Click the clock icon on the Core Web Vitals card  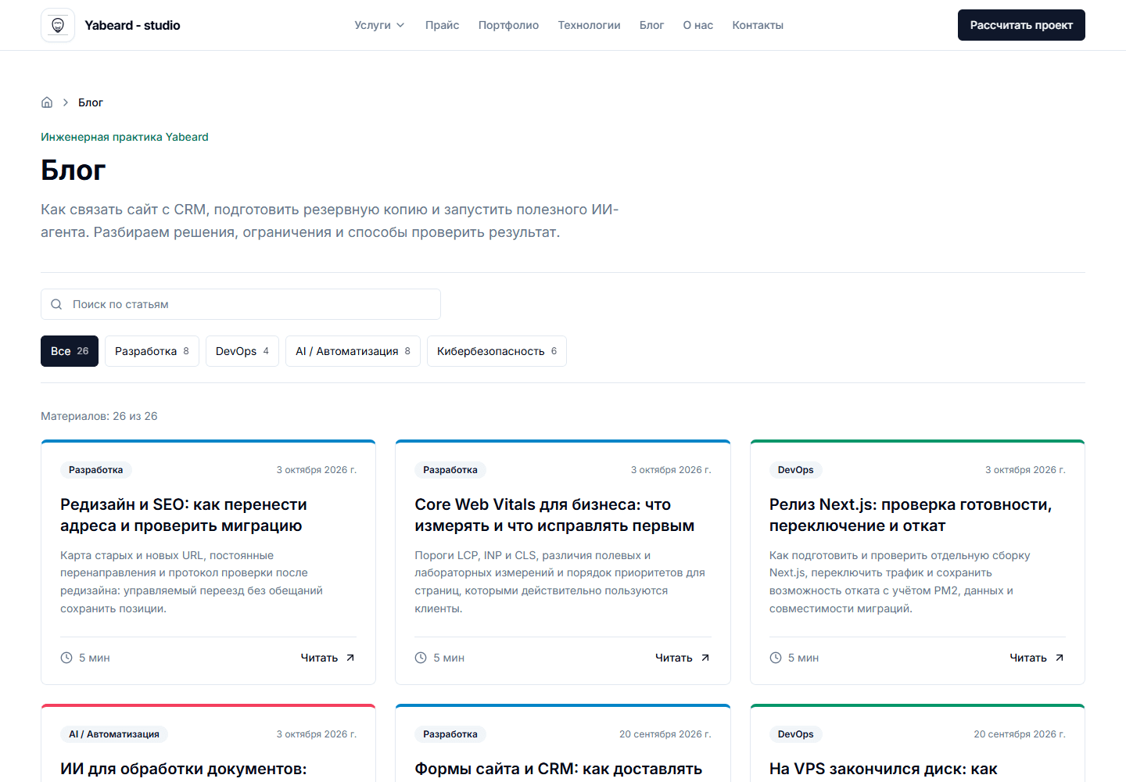tap(421, 658)
